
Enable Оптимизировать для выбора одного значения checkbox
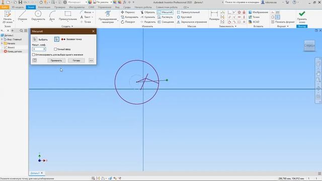click(x=34, y=55)
